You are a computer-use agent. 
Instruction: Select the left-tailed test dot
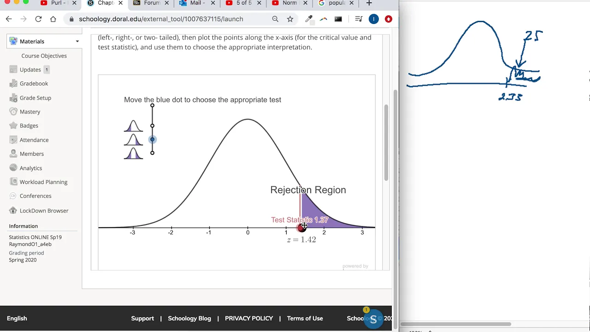[152, 125]
